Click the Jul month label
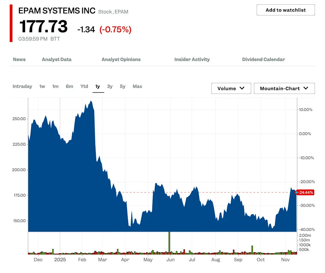This screenshot has width=325, height=273. [192, 260]
